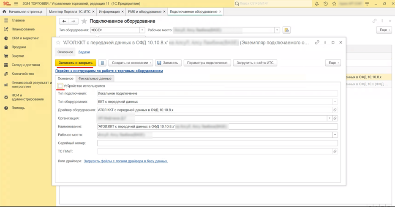Viewport: 395px width, 207px height.
Task: Click in the Серийный номер field
Action: 218,143
